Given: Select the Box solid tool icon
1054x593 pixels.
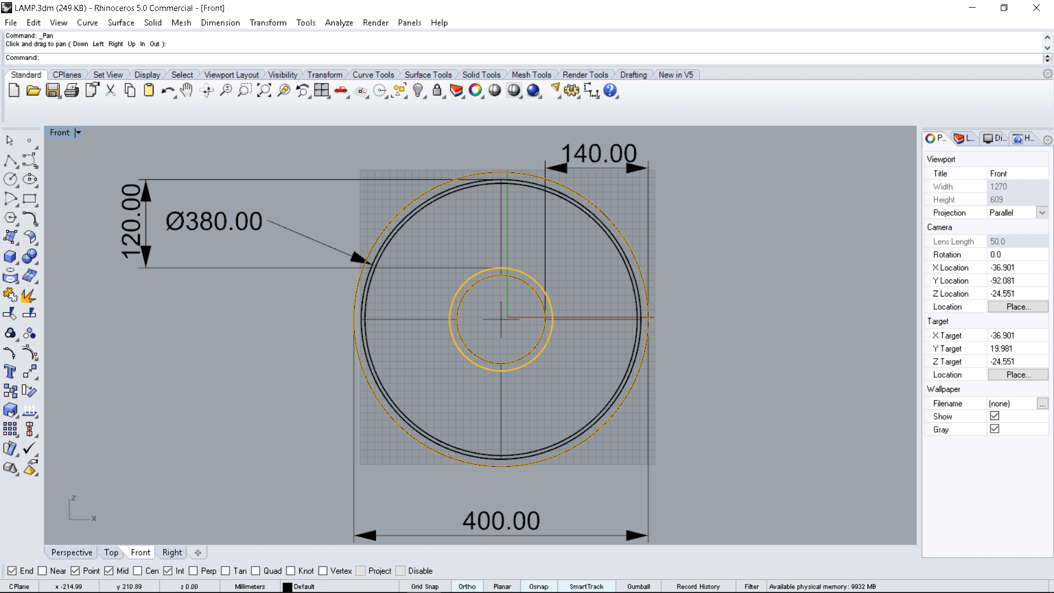Looking at the screenshot, I should click(10, 256).
